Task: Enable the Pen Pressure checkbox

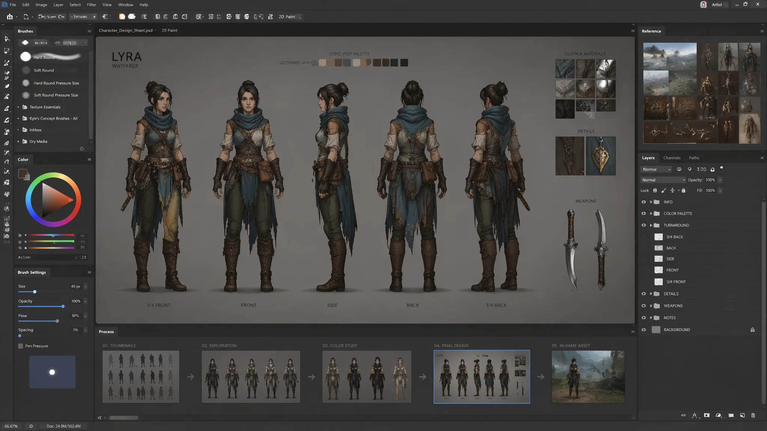Action: tap(21, 346)
